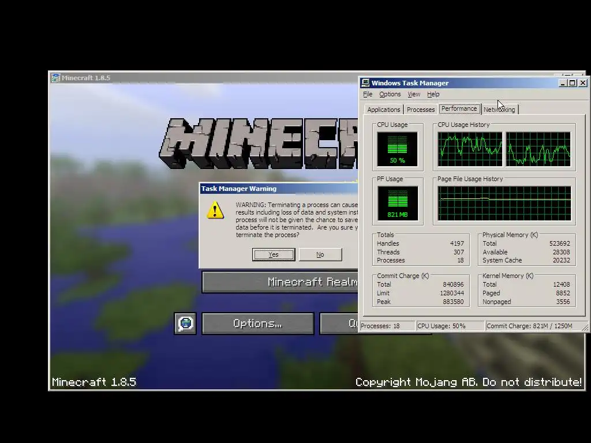This screenshot has height=443, width=591.
Task: Click the first CPU Usage History graph
Action: 470,149
